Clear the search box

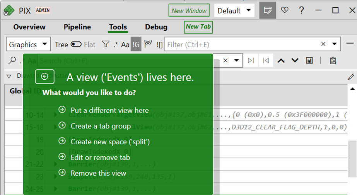tap(225, 60)
